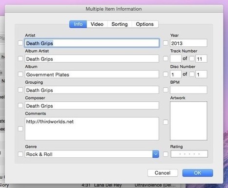Enable the Artwork checkbox

pyautogui.click(x=166, y=122)
